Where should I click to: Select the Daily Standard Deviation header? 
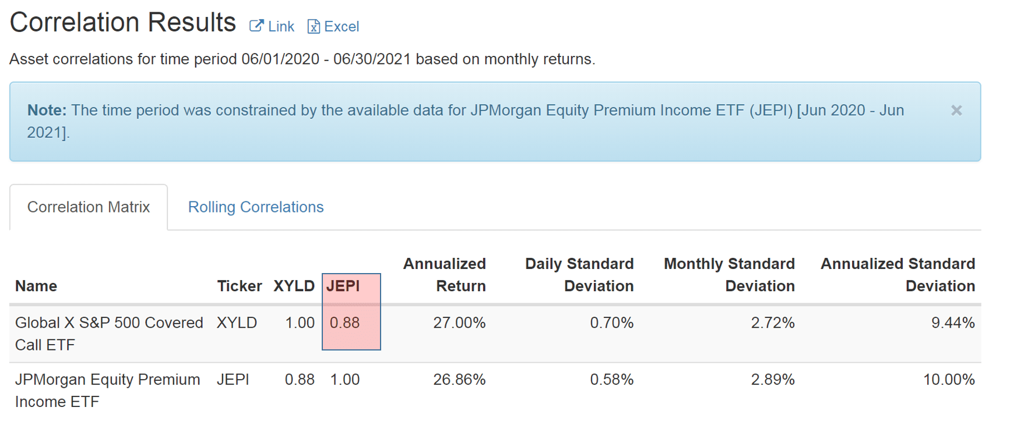579,275
